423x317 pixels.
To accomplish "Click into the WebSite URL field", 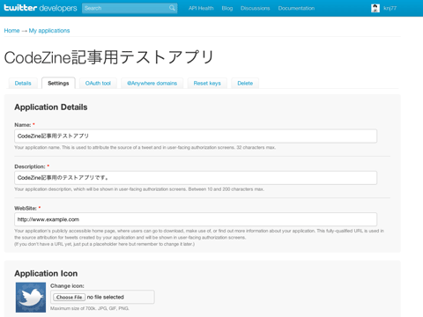I will [196, 219].
